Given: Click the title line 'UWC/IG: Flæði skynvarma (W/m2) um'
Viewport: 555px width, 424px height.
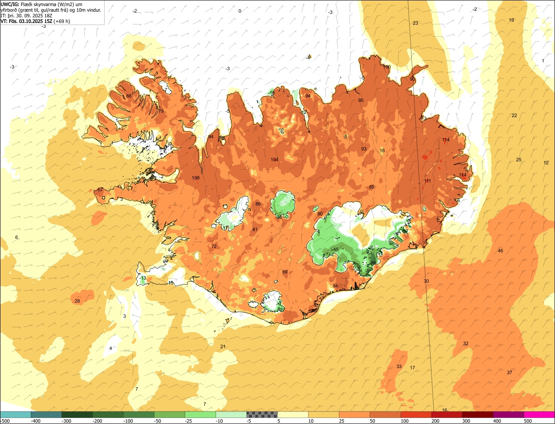Looking at the screenshot, I should click(x=42, y=4).
